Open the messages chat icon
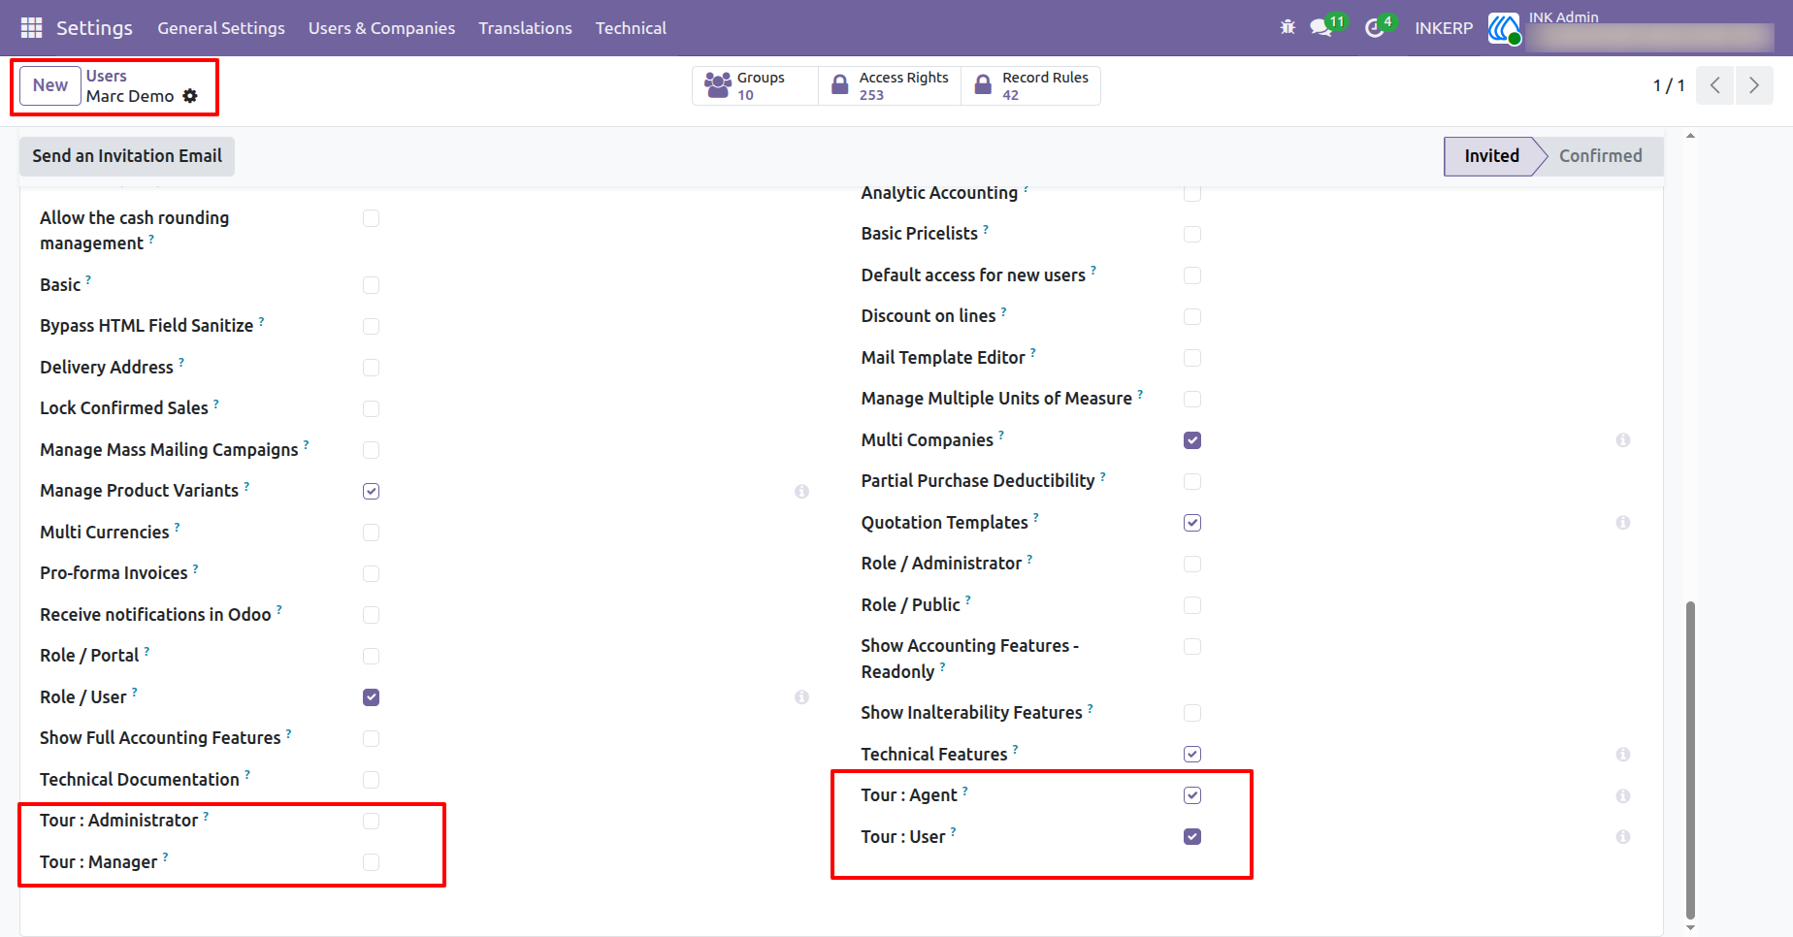The image size is (1793, 937). [x=1320, y=28]
